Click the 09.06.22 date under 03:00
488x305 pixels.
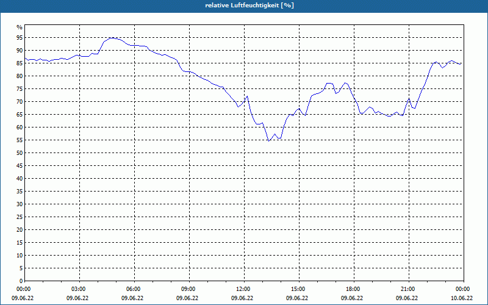click(x=77, y=298)
